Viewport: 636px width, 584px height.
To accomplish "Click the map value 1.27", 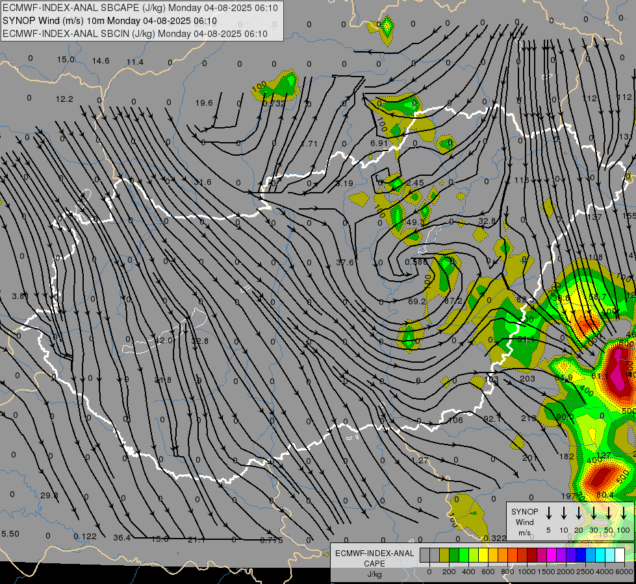I will pyautogui.click(x=420, y=461).
